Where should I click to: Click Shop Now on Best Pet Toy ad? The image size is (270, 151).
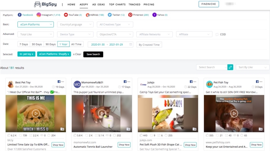pyautogui.click(x=58, y=145)
